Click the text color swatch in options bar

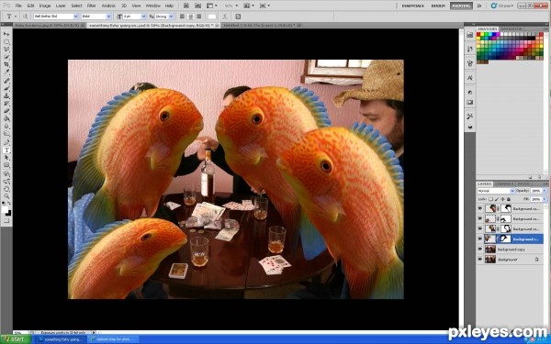[212, 17]
